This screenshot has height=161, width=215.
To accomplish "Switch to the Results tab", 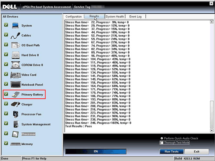I will click(x=94, y=16).
